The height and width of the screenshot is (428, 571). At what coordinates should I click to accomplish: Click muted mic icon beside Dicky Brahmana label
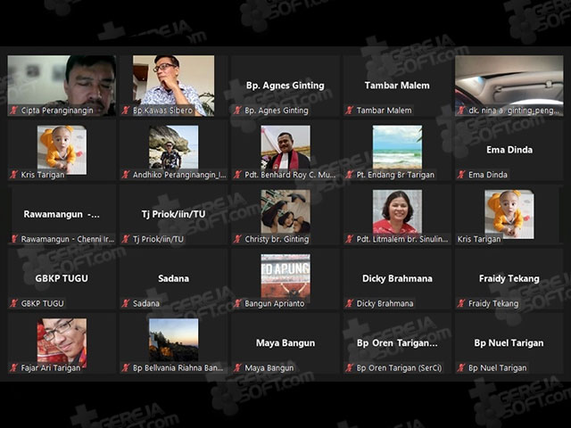click(x=350, y=303)
